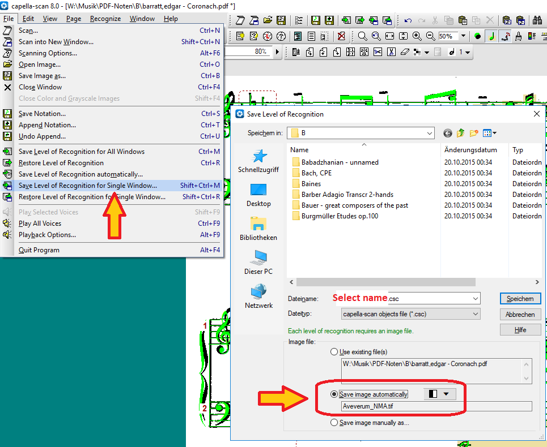Toggle the note path button with red arrow
Viewport: 547px width, 447px height.
pos(505,36)
